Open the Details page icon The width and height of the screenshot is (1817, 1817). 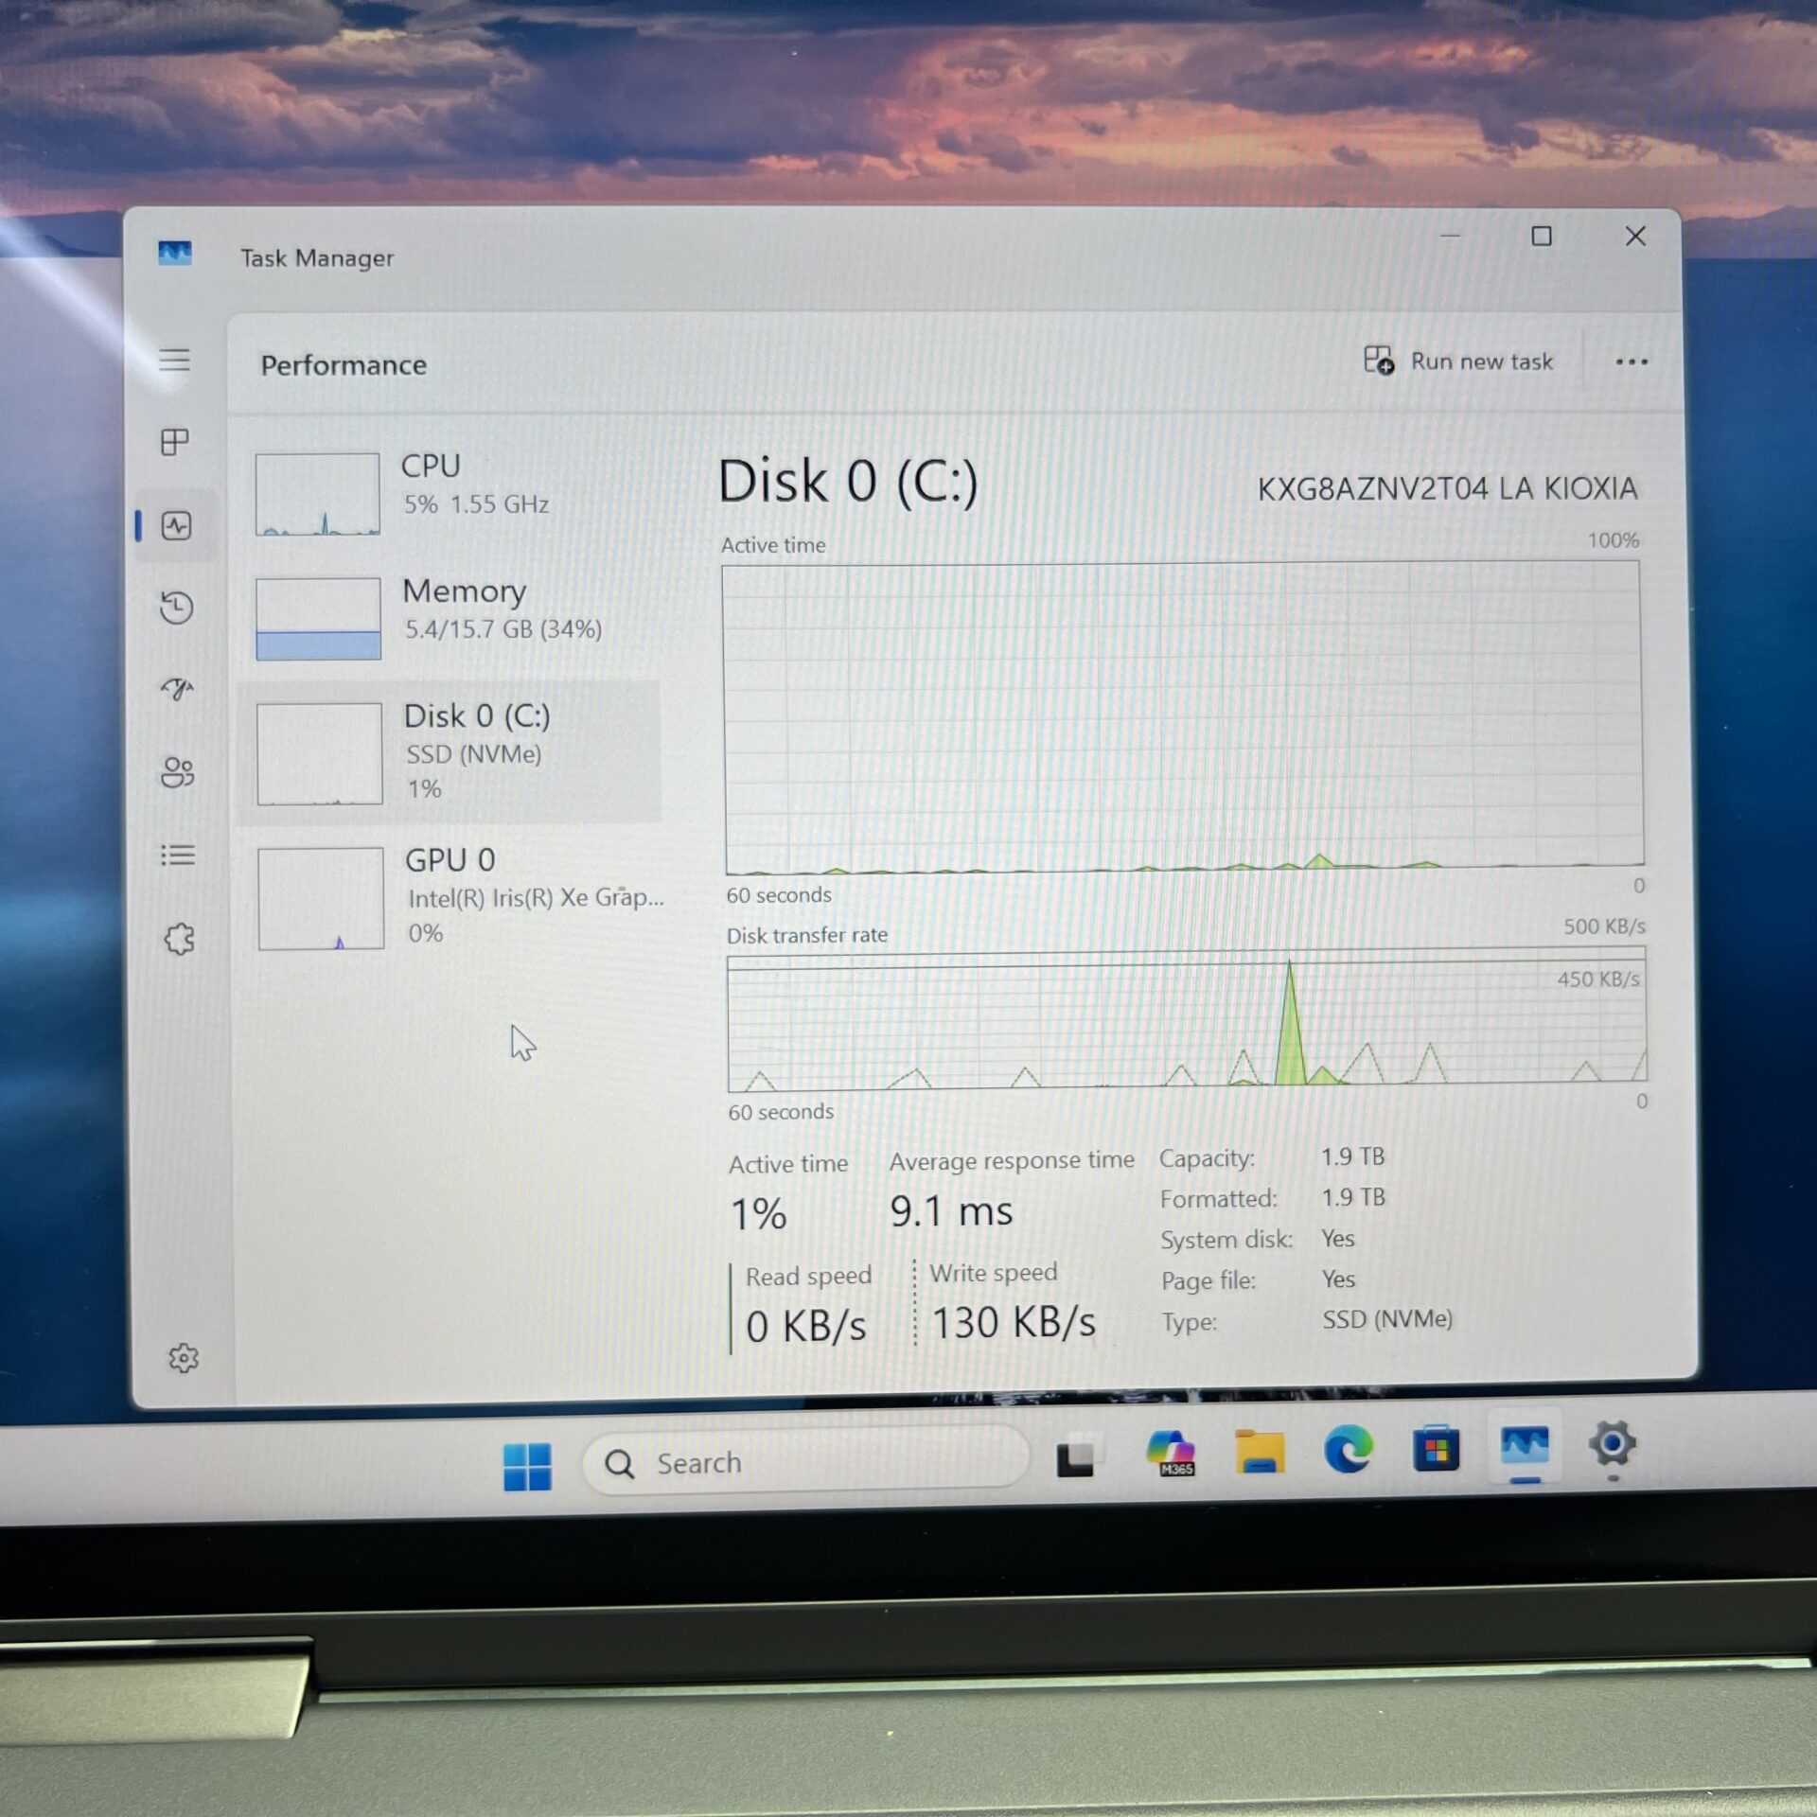click(178, 856)
